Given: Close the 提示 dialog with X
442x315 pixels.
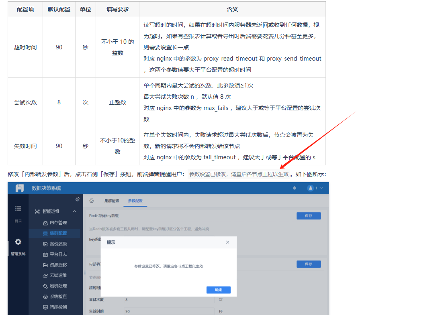Looking at the screenshot, I should tap(227, 242).
